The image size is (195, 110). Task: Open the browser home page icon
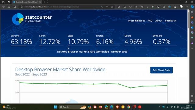pos(15,7)
